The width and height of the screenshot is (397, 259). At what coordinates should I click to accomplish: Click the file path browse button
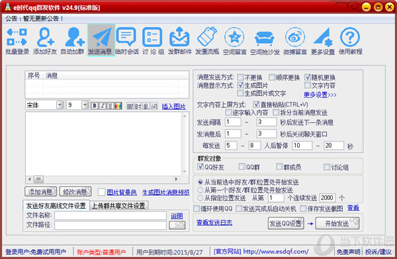pyautogui.click(x=177, y=225)
